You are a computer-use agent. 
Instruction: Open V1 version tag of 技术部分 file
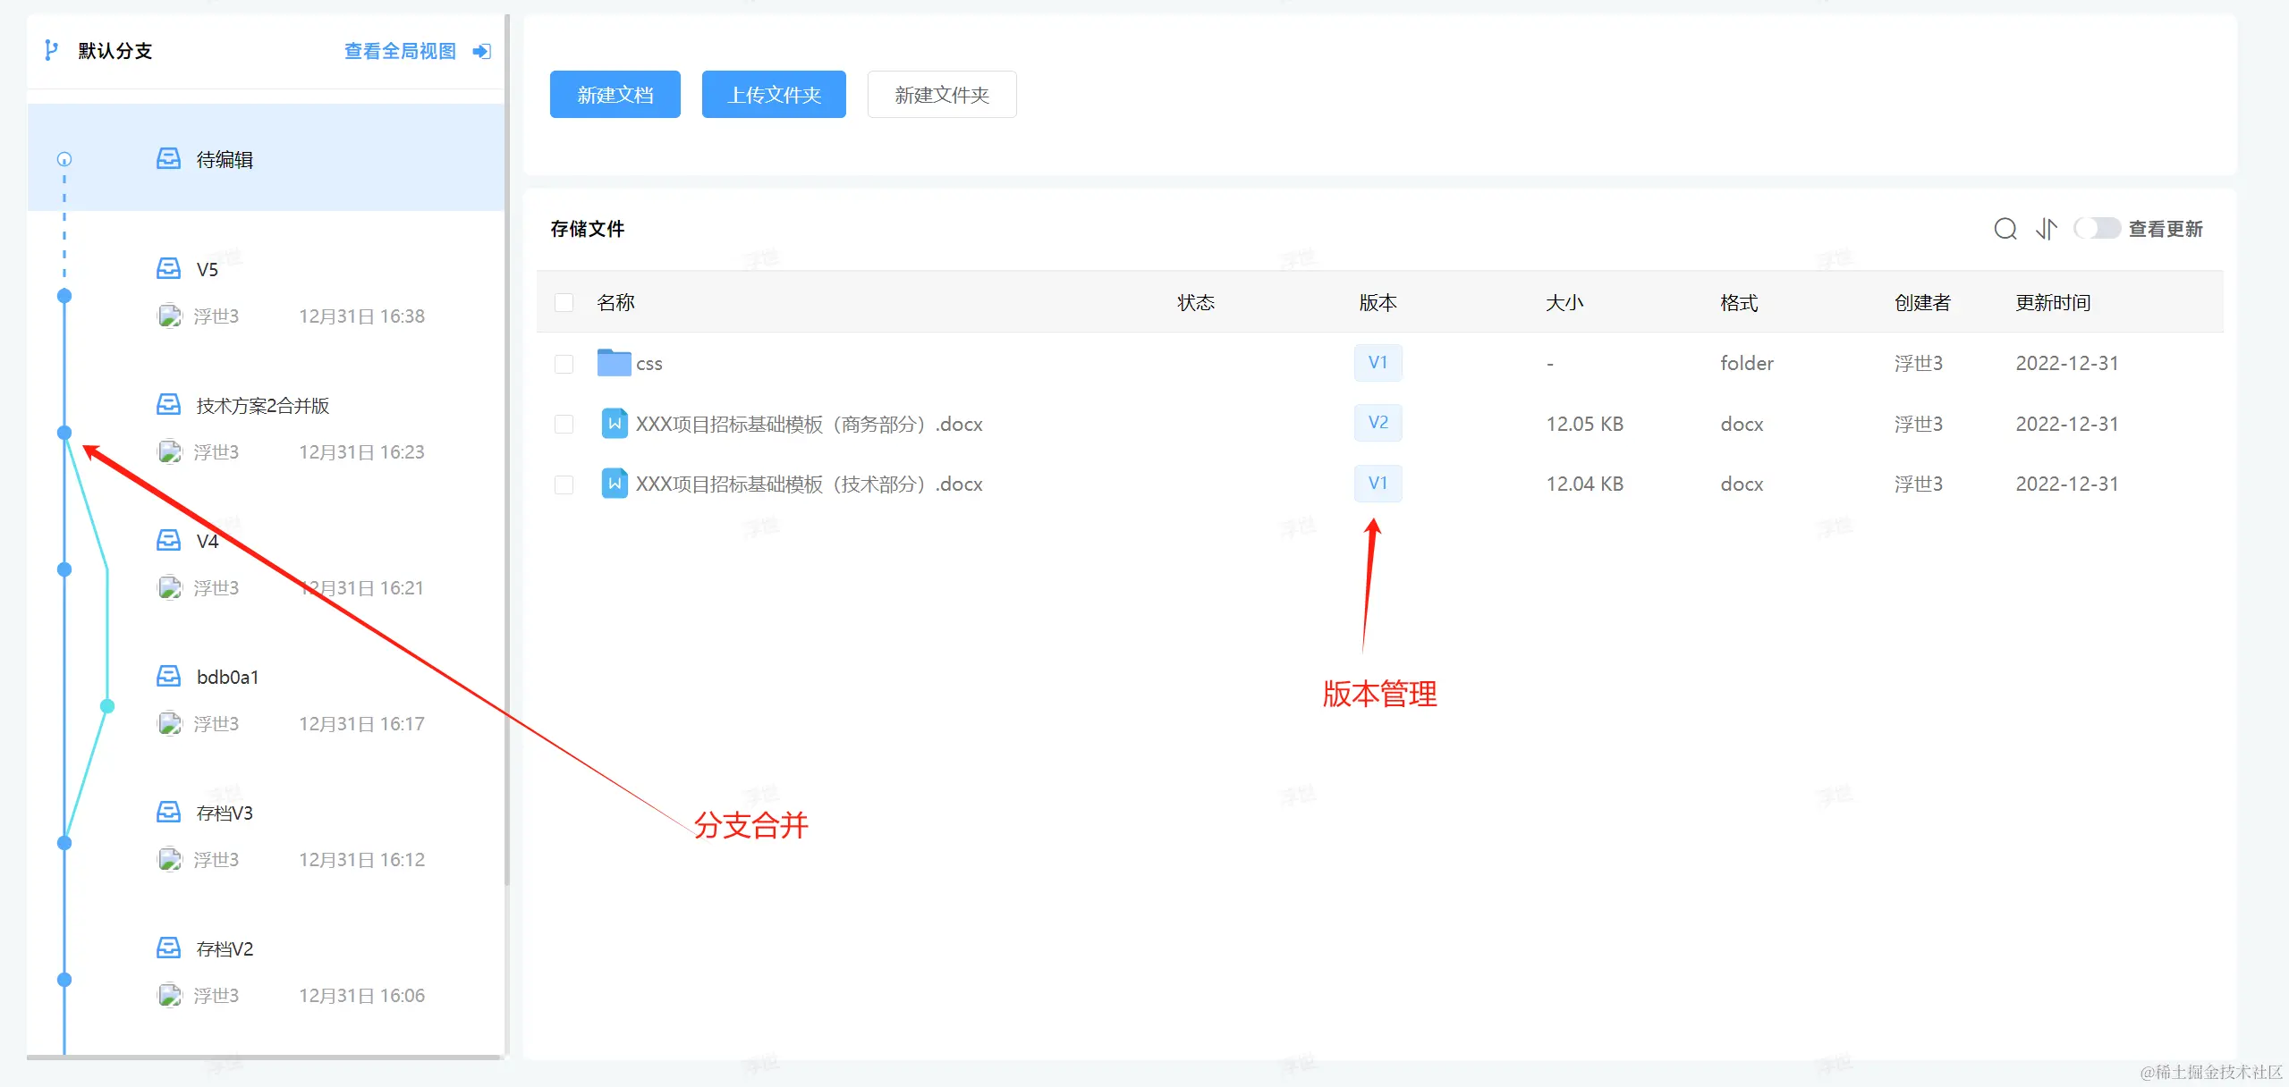1378,484
